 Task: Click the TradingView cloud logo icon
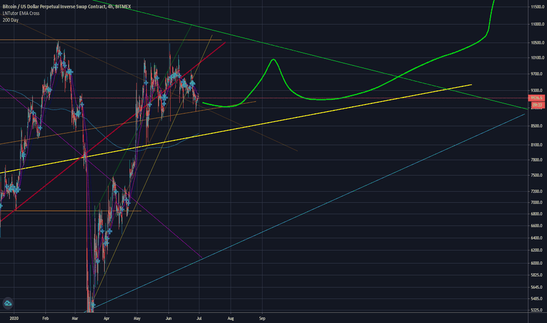point(8,303)
